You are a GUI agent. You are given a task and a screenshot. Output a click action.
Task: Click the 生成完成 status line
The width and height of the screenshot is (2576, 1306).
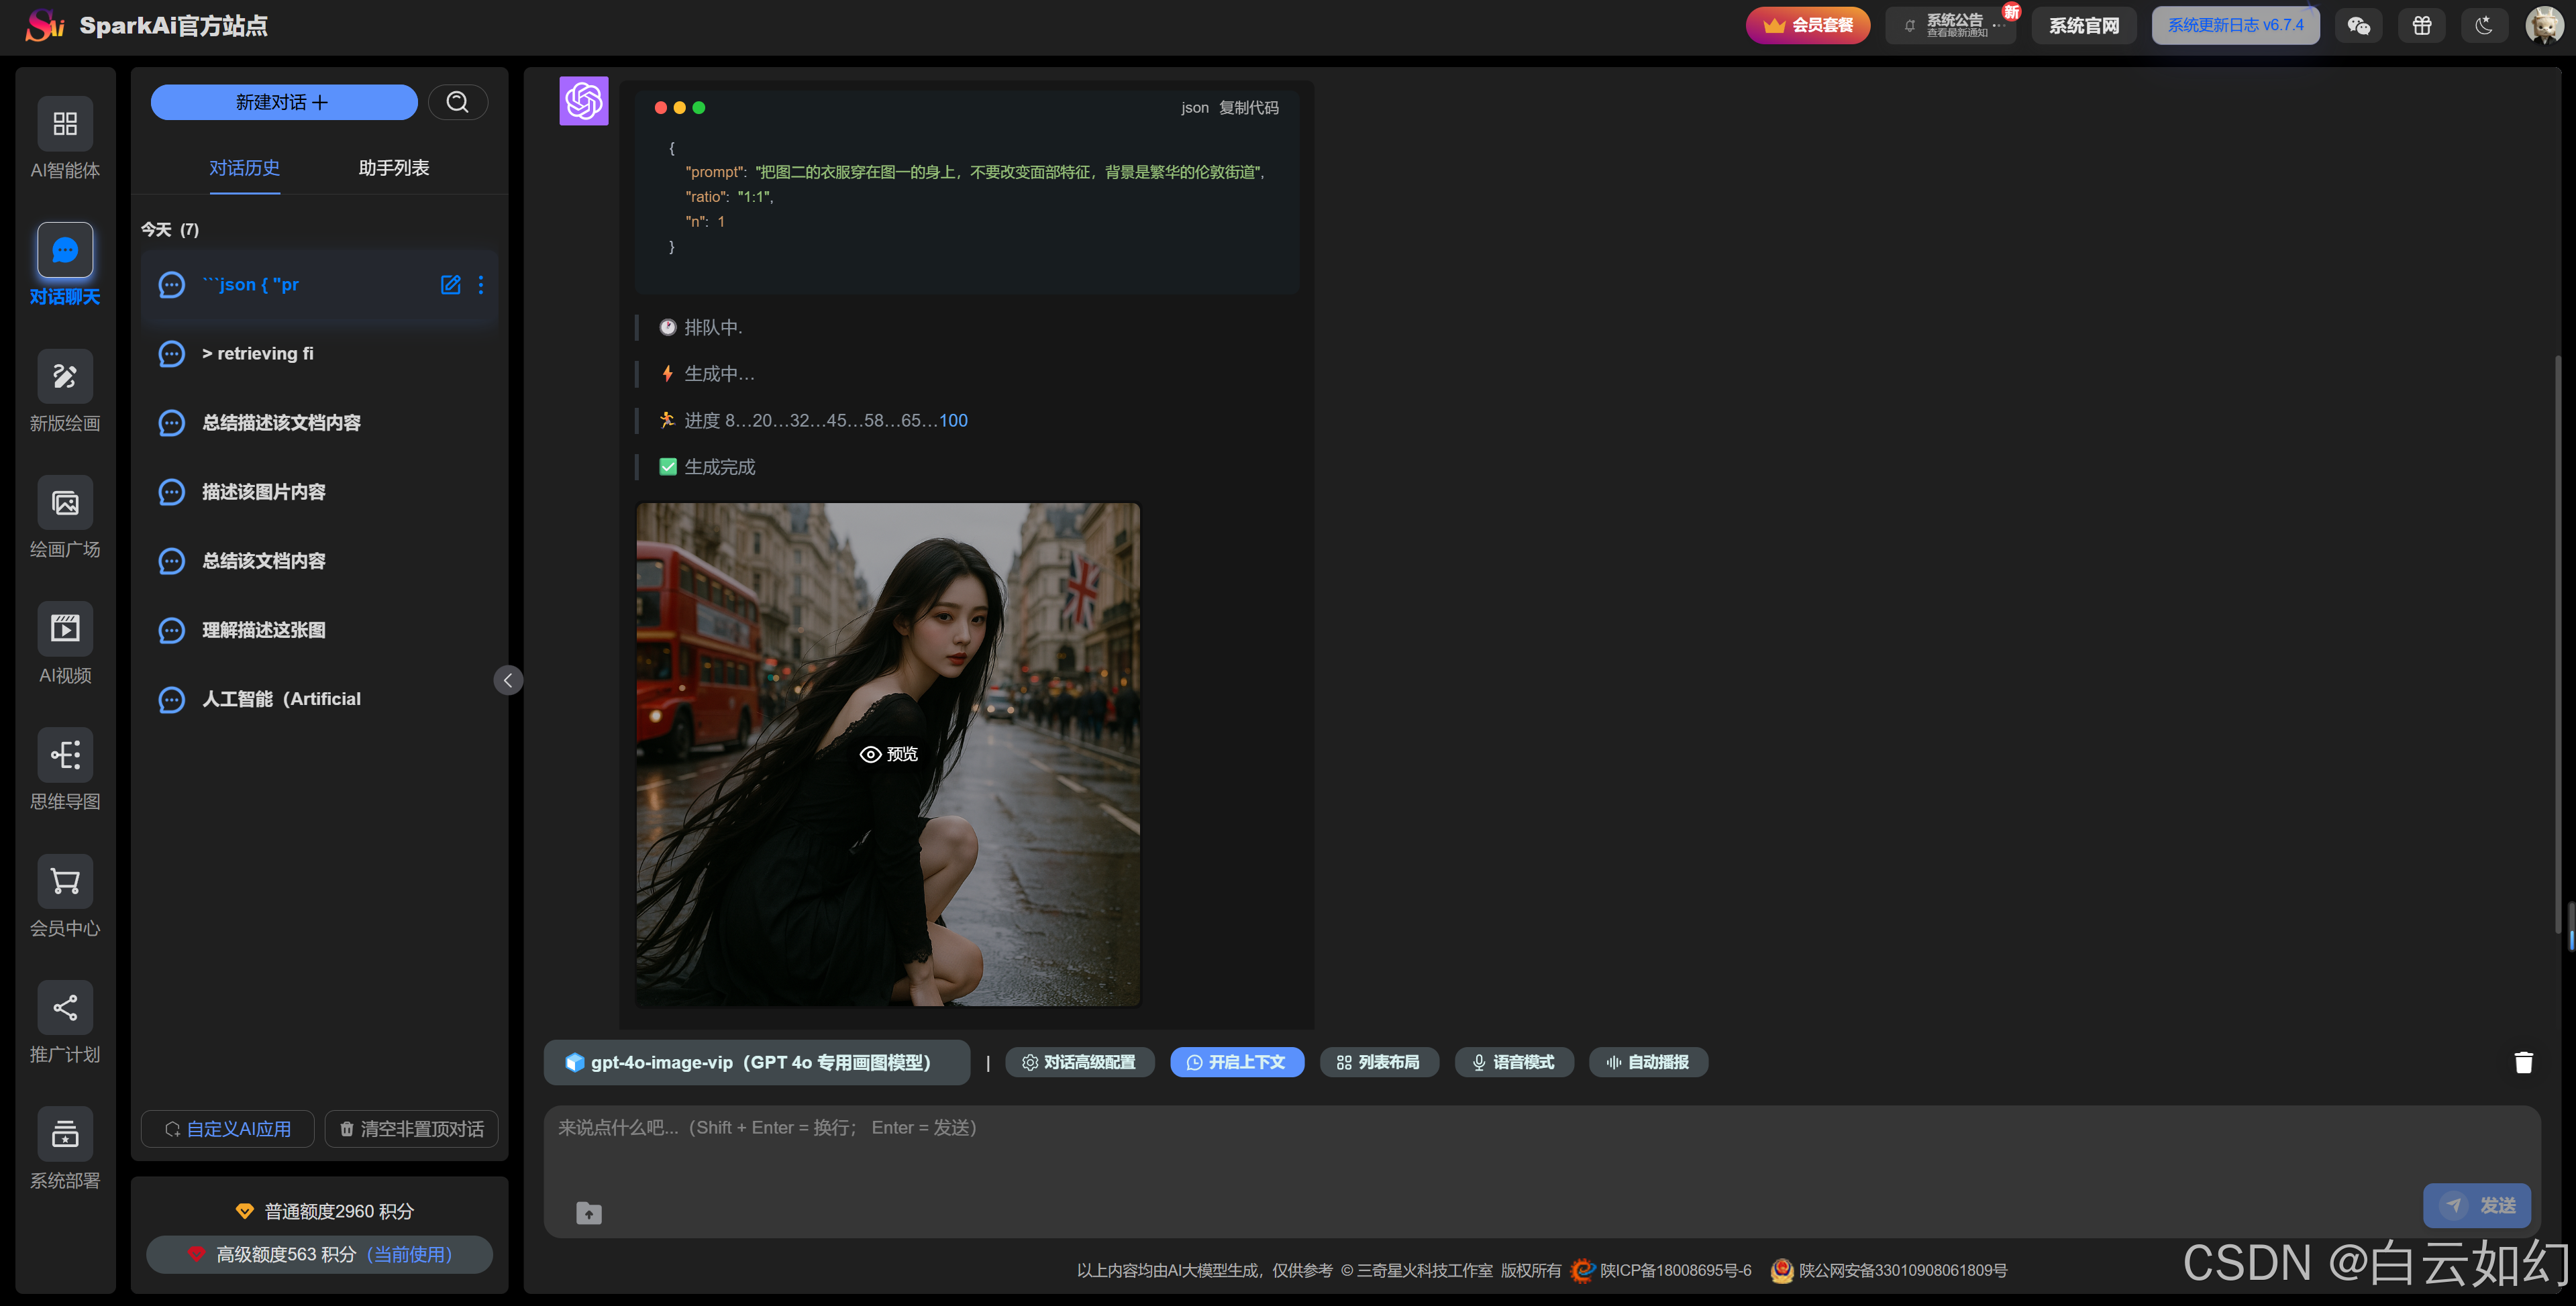tap(708, 467)
